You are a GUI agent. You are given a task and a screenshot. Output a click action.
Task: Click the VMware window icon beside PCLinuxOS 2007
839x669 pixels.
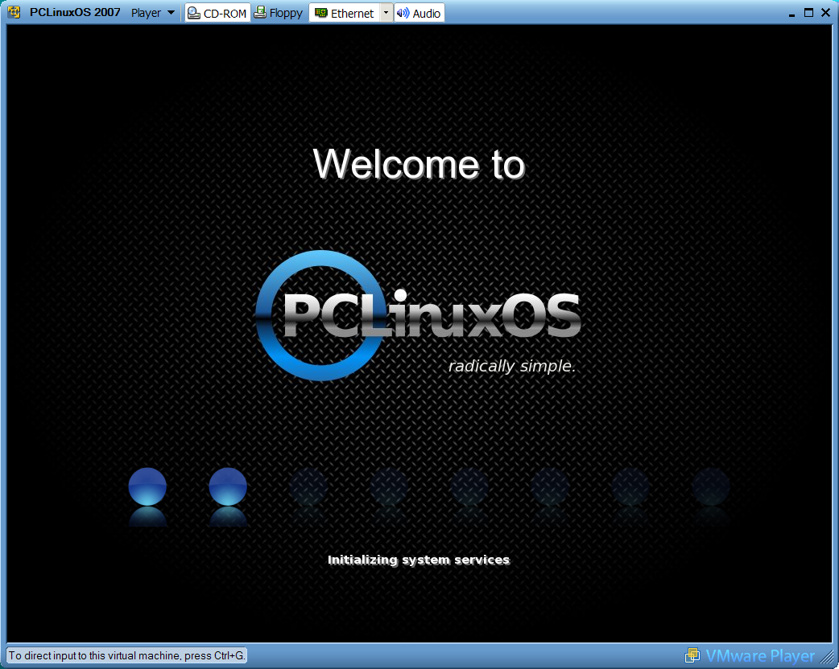(x=14, y=12)
